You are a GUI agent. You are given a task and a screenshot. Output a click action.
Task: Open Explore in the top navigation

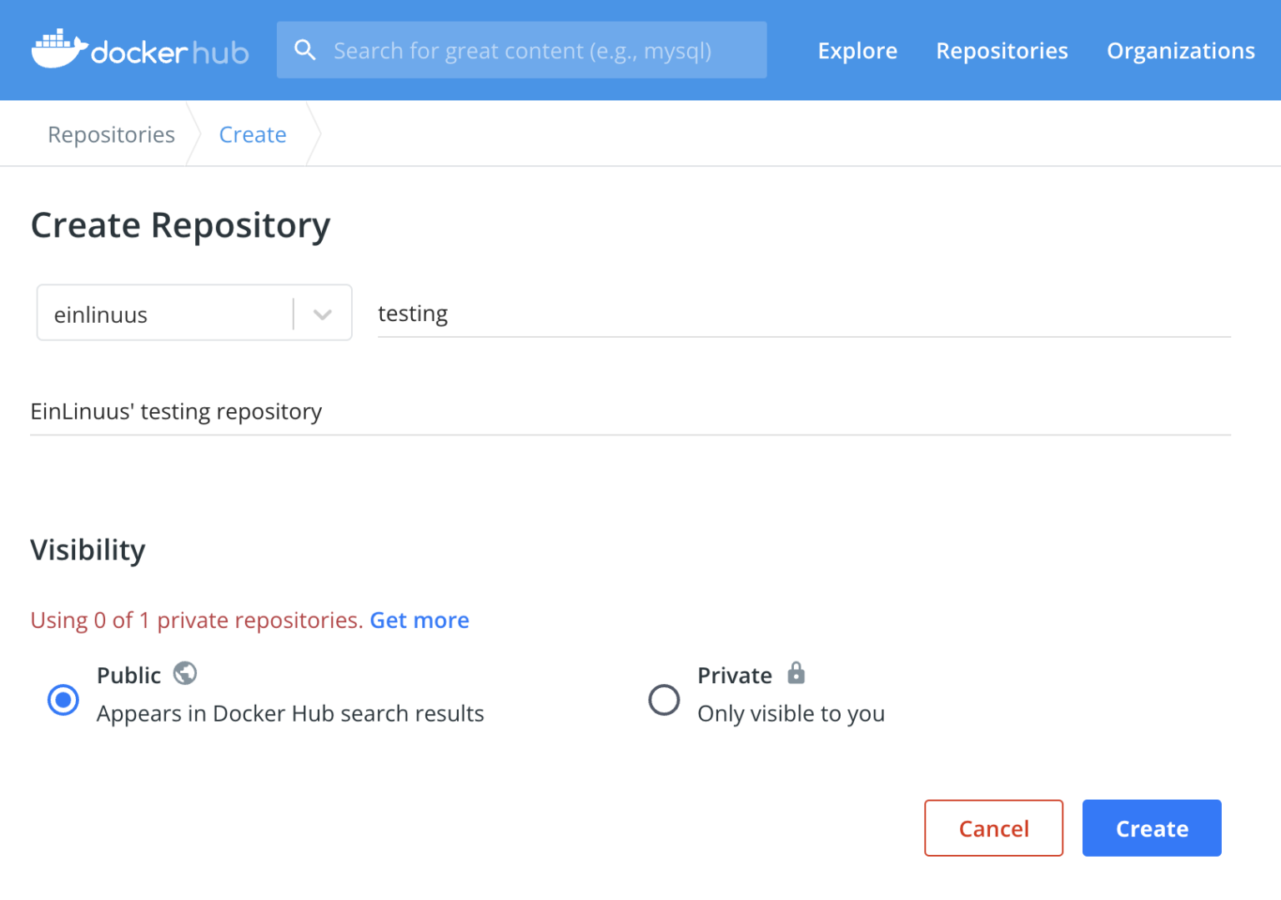point(857,51)
